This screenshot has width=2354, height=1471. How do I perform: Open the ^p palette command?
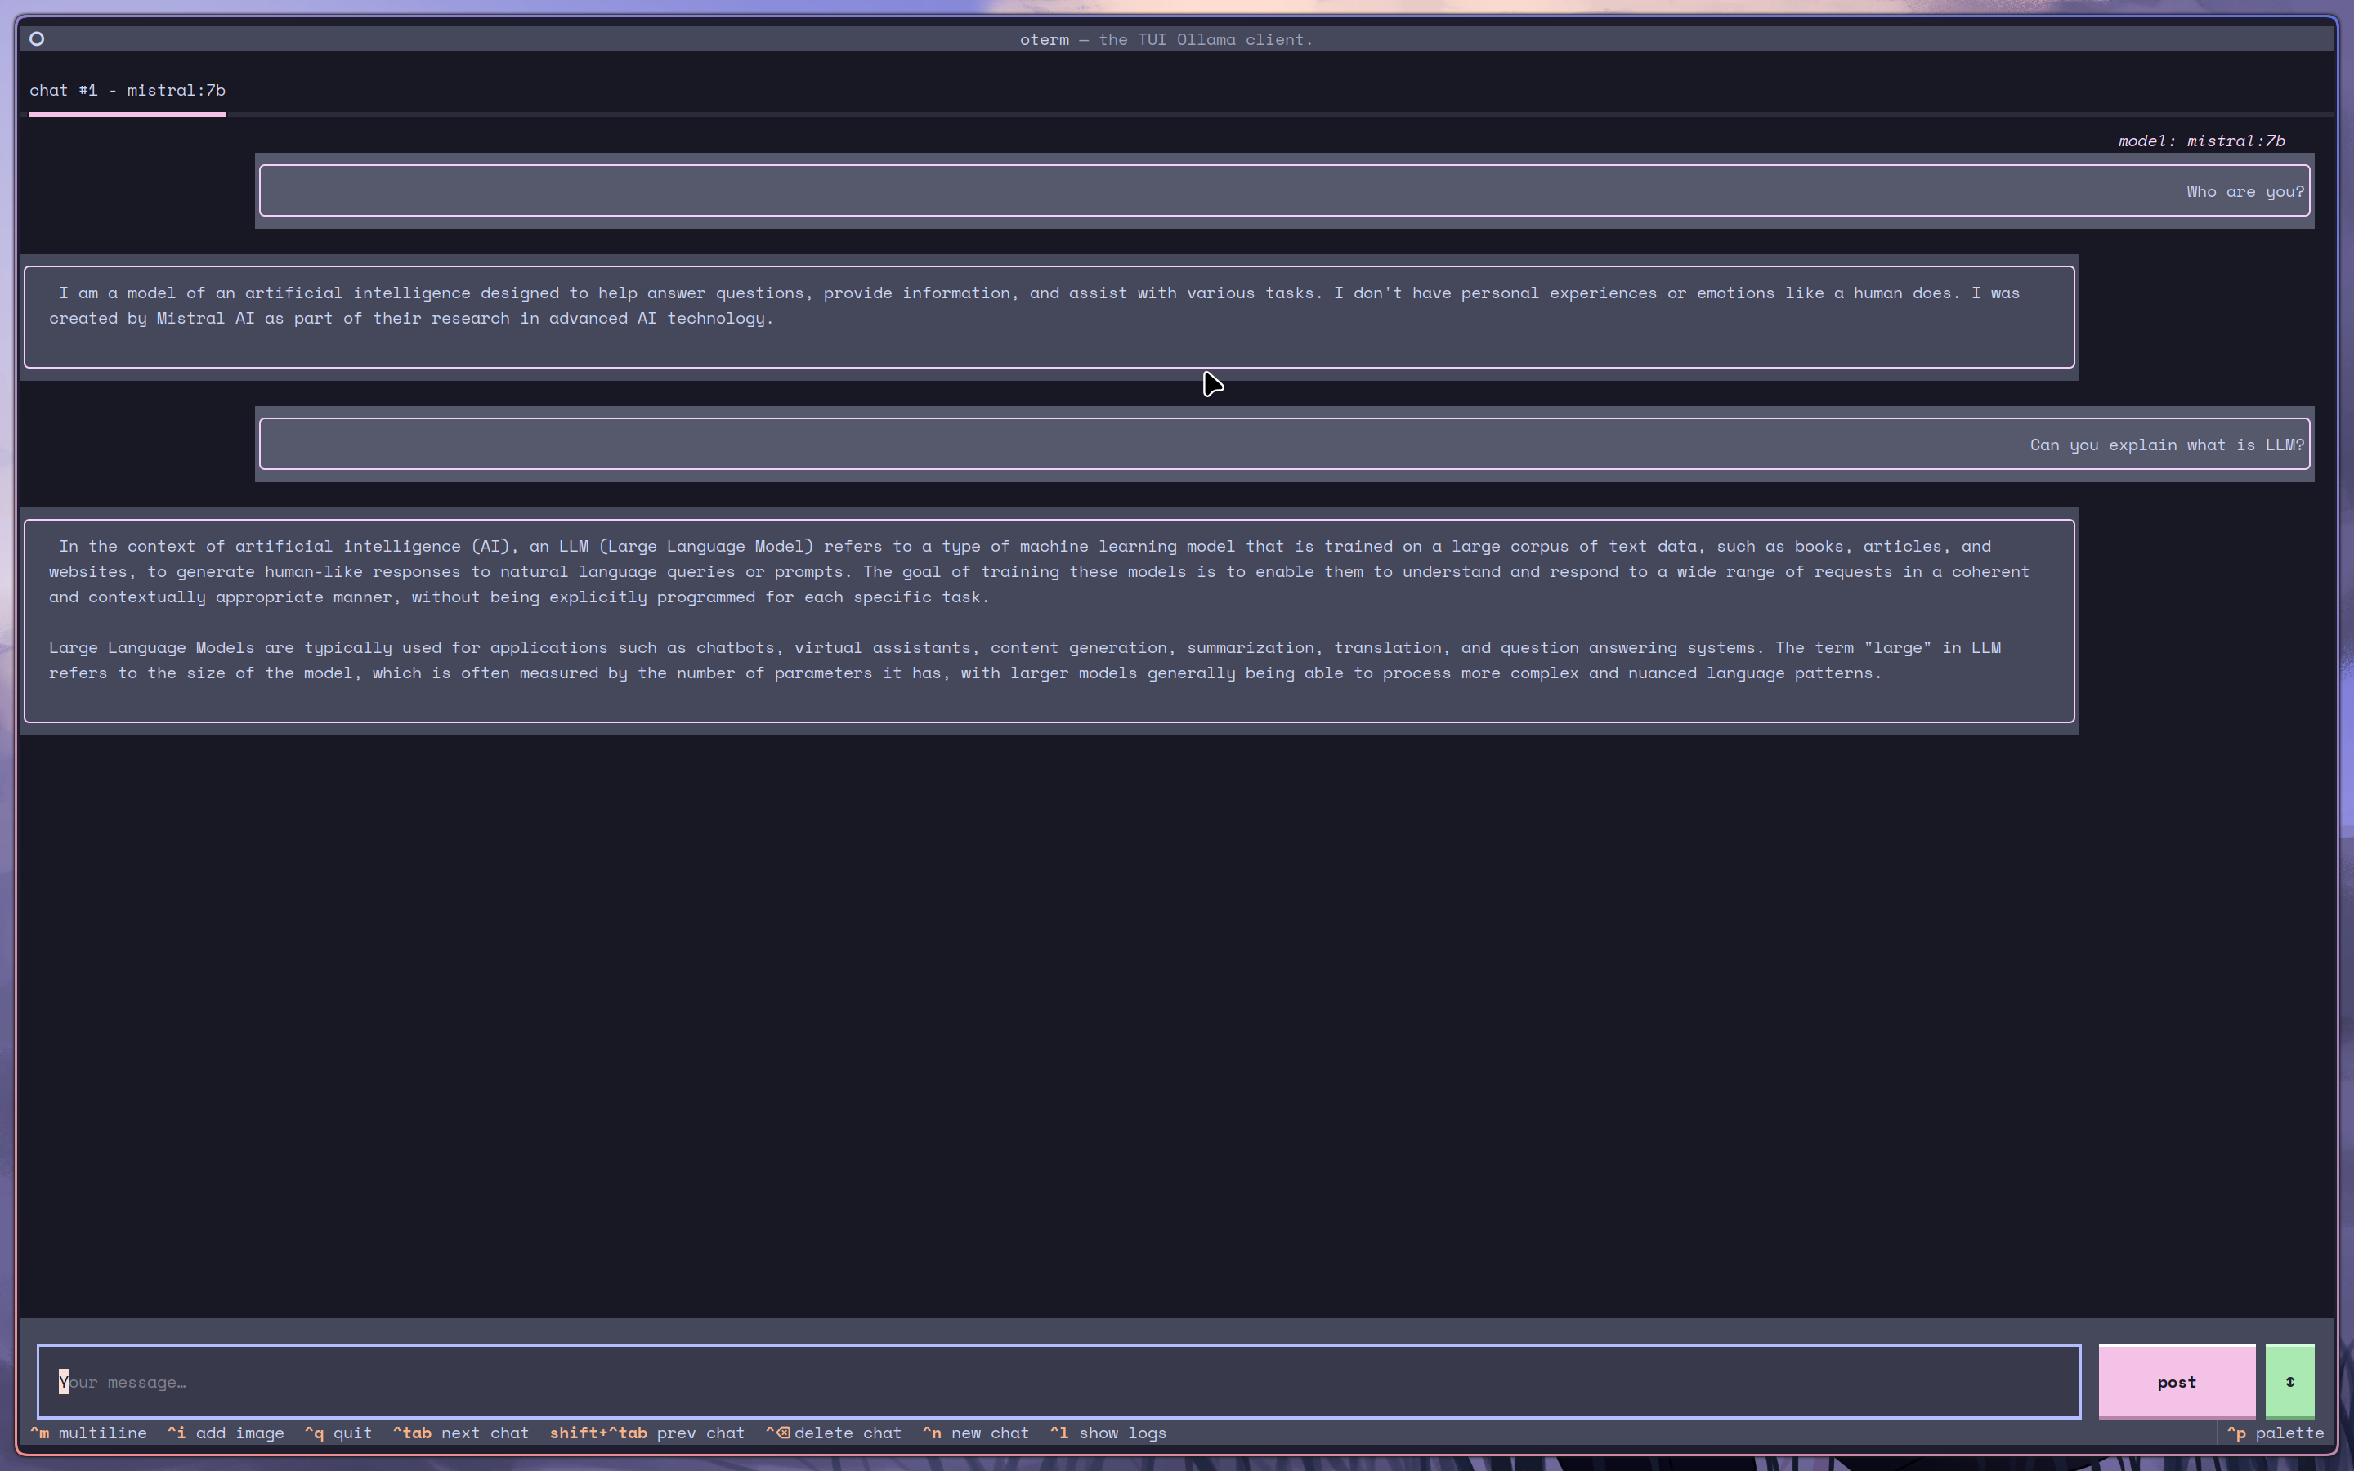click(x=2276, y=1433)
